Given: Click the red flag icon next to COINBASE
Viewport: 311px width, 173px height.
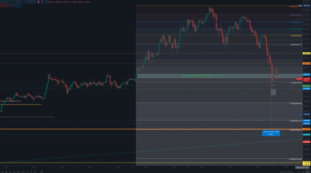Looking at the screenshot, I should [x=39, y=2].
